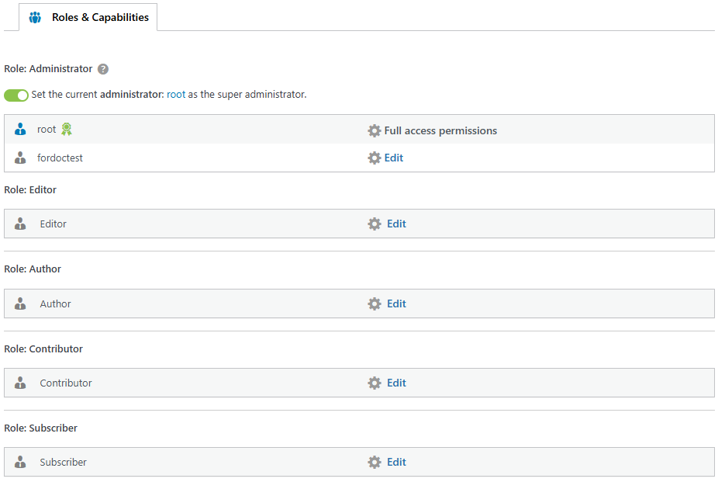Click the green badge icon next to root
718x482 pixels.
pos(66,130)
